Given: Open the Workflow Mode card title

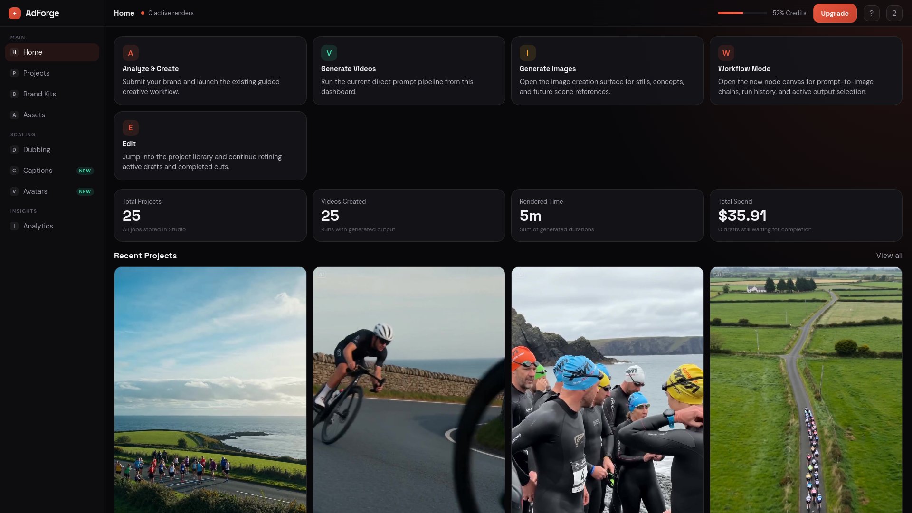Looking at the screenshot, I should point(744,69).
